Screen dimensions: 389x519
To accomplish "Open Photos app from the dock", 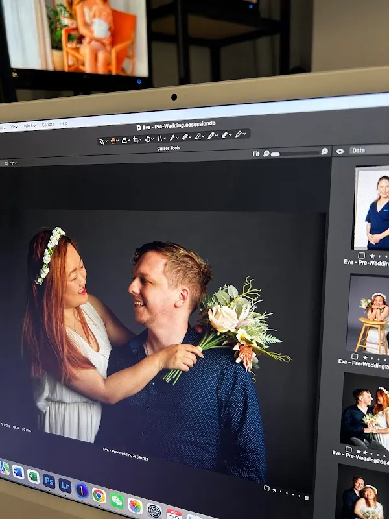I will click(x=135, y=507).
